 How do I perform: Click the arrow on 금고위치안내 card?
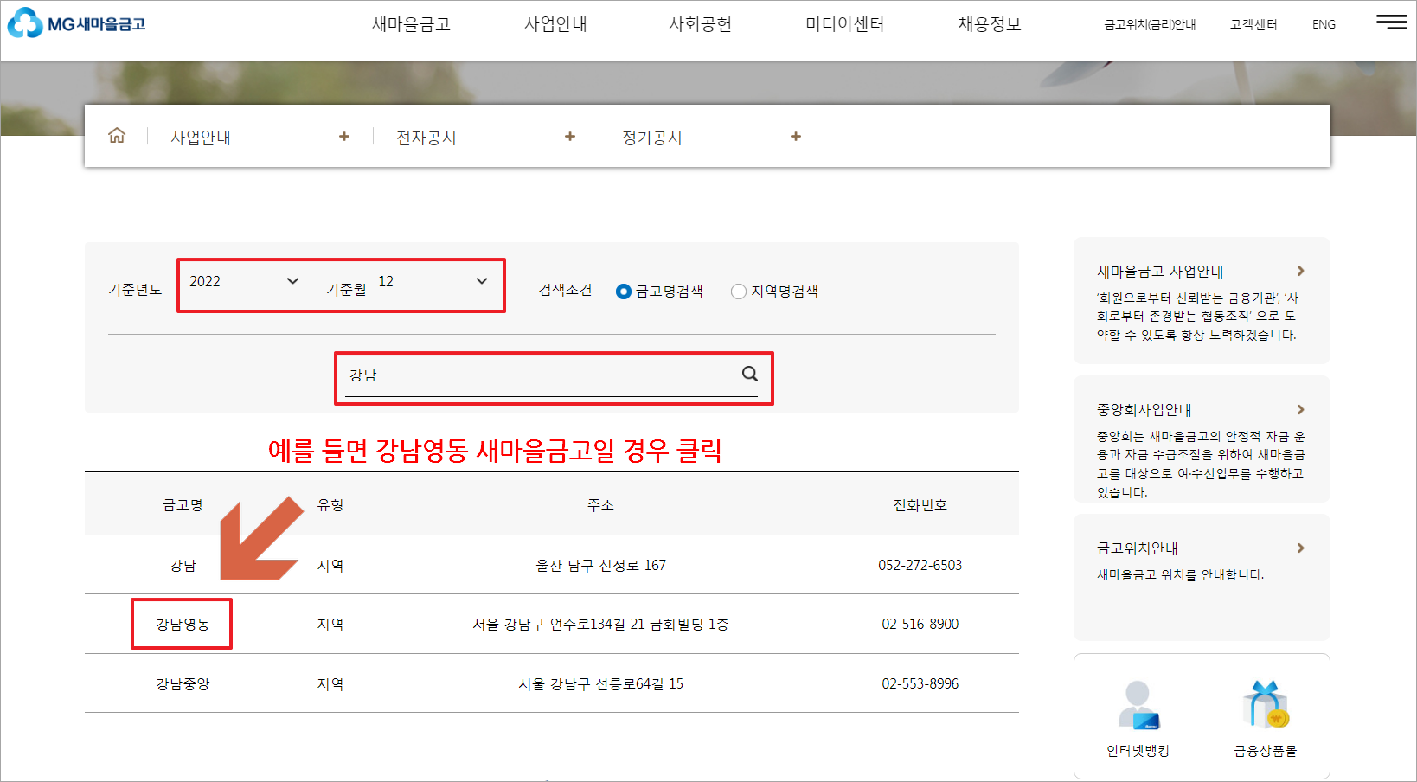[1301, 548]
